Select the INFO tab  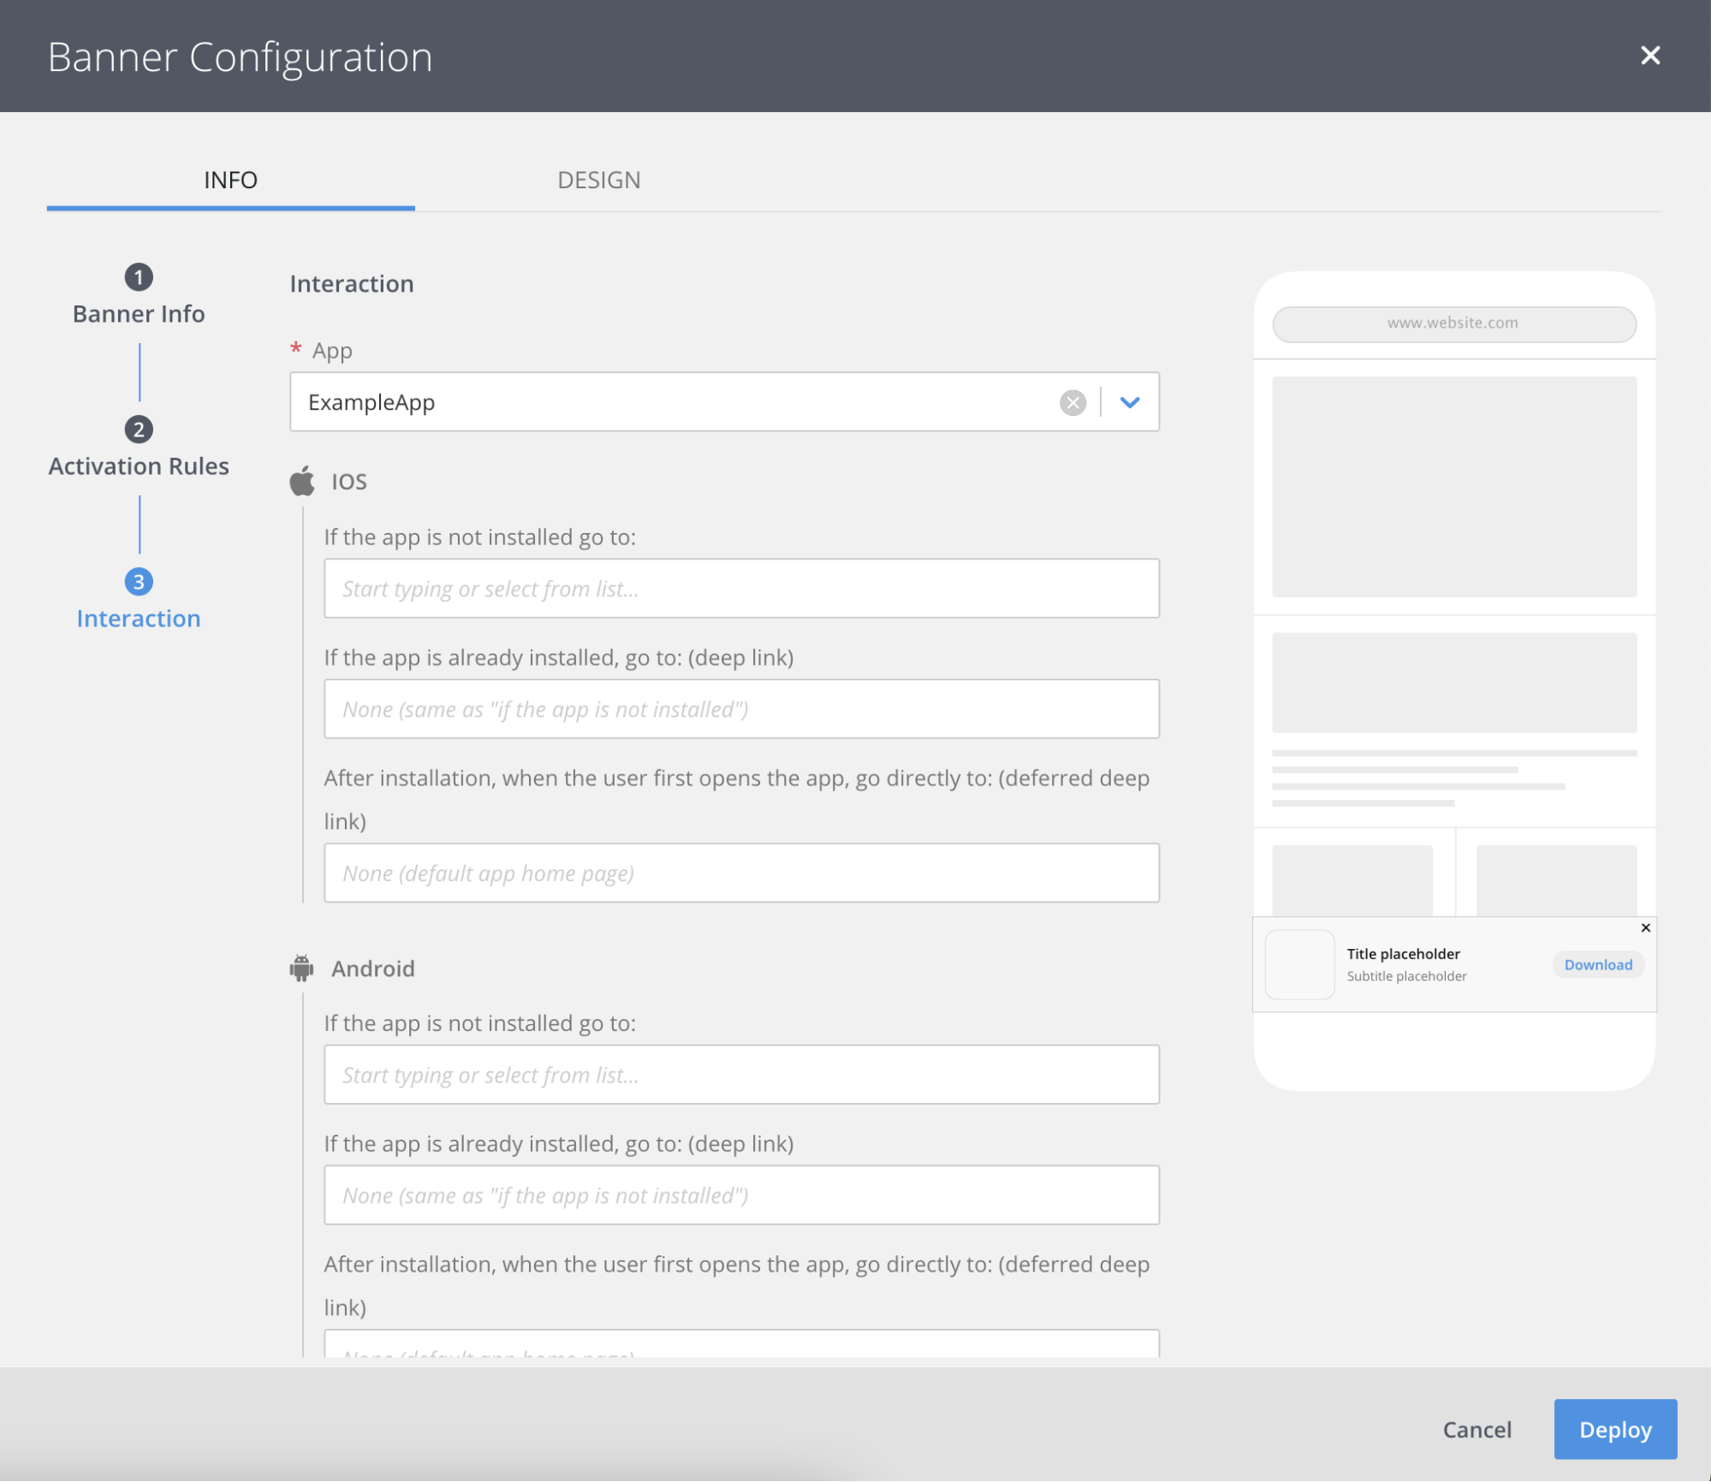tap(230, 180)
